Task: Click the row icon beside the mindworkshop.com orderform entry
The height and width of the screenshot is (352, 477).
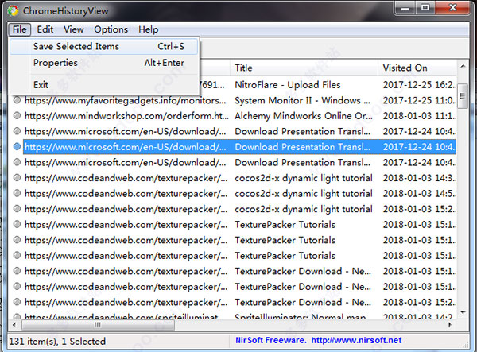Action: tap(17, 115)
